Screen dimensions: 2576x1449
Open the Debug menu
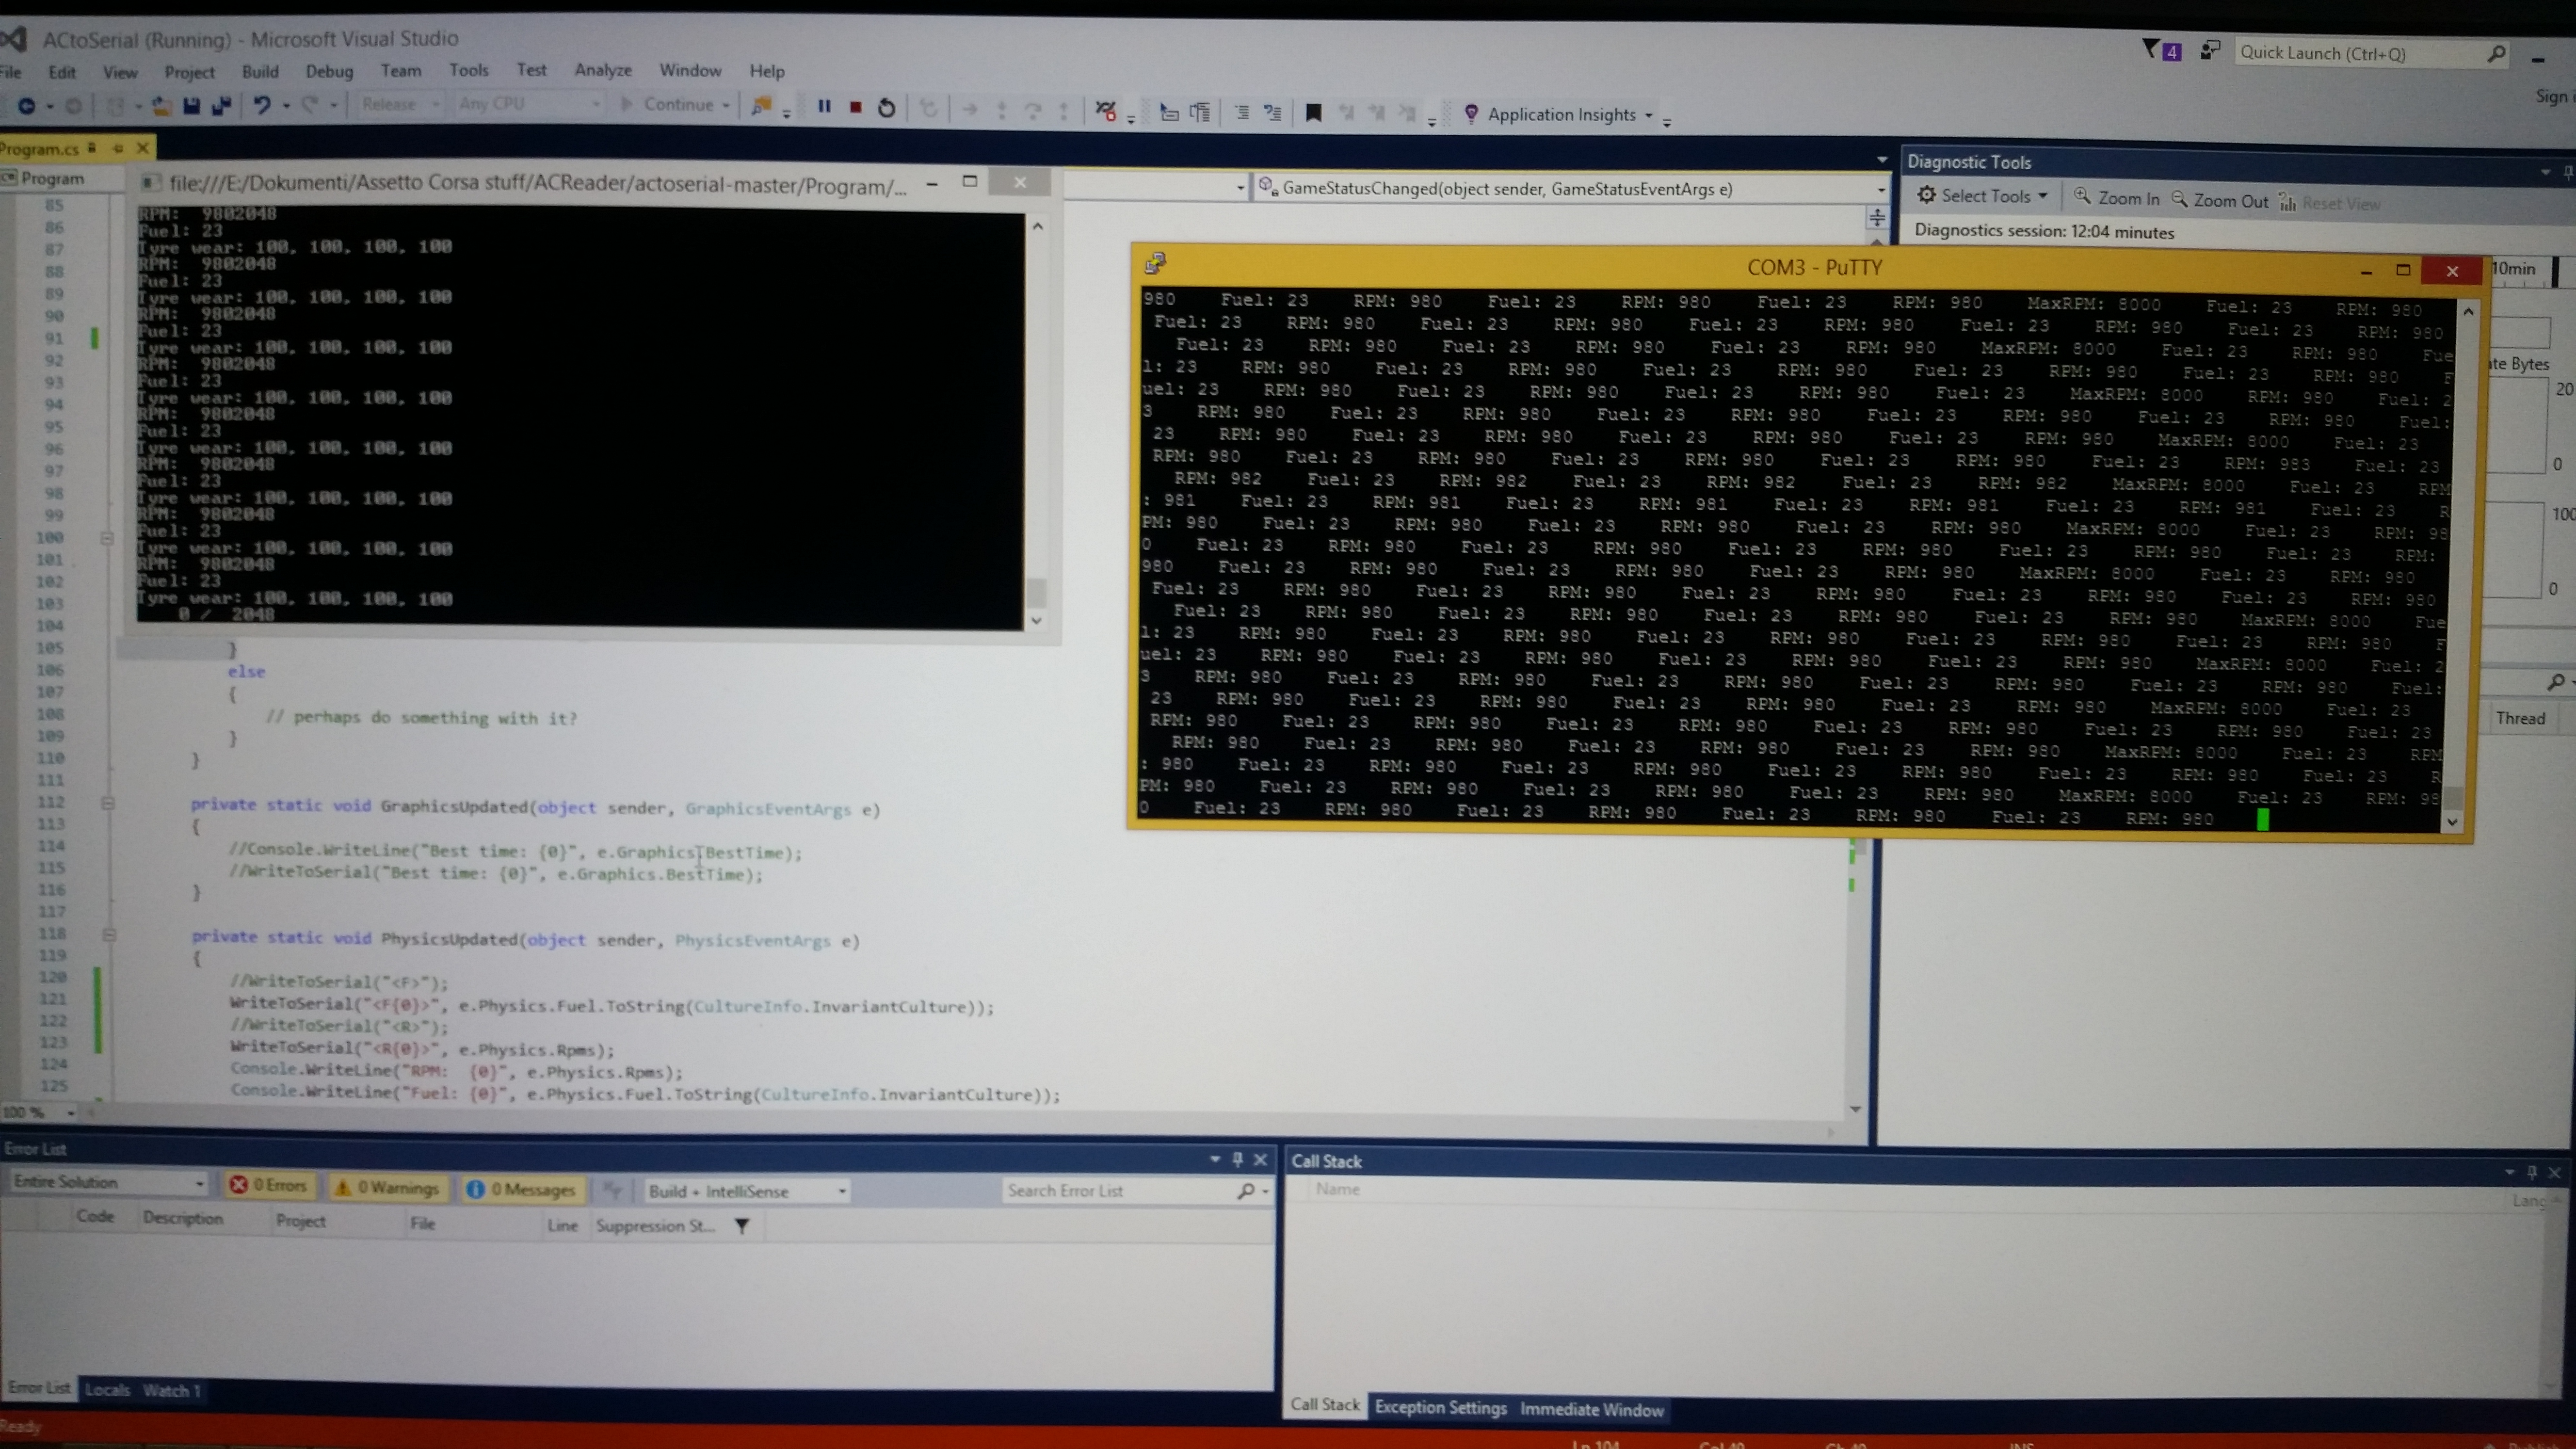[329, 72]
